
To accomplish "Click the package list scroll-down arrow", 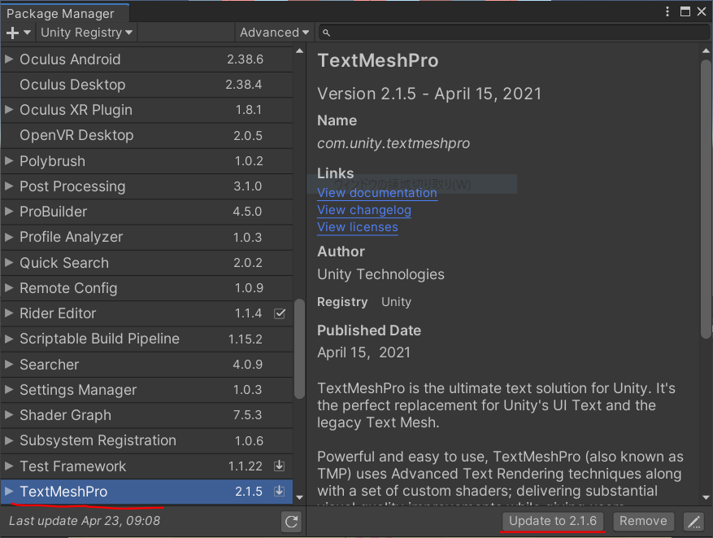I will coord(299,497).
